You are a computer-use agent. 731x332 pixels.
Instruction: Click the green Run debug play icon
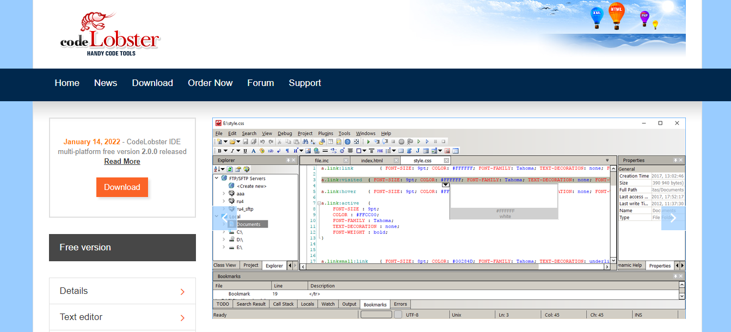pos(368,142)
